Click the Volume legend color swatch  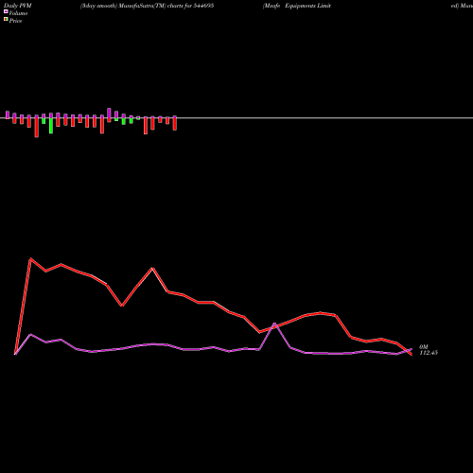(x=6, y=11)
